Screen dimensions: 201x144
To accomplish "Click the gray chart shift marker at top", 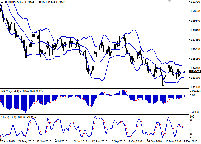I will pos(170,1).
